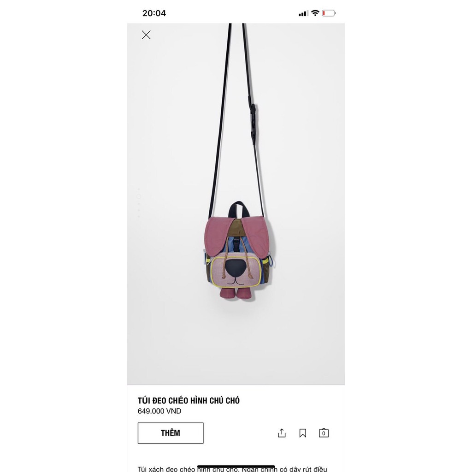
Task: Select the current ring-shaped image indicator
Action: point(139,196)
